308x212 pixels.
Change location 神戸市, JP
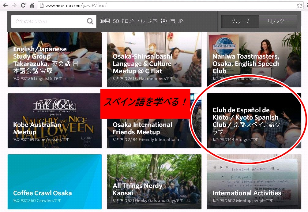171,21
